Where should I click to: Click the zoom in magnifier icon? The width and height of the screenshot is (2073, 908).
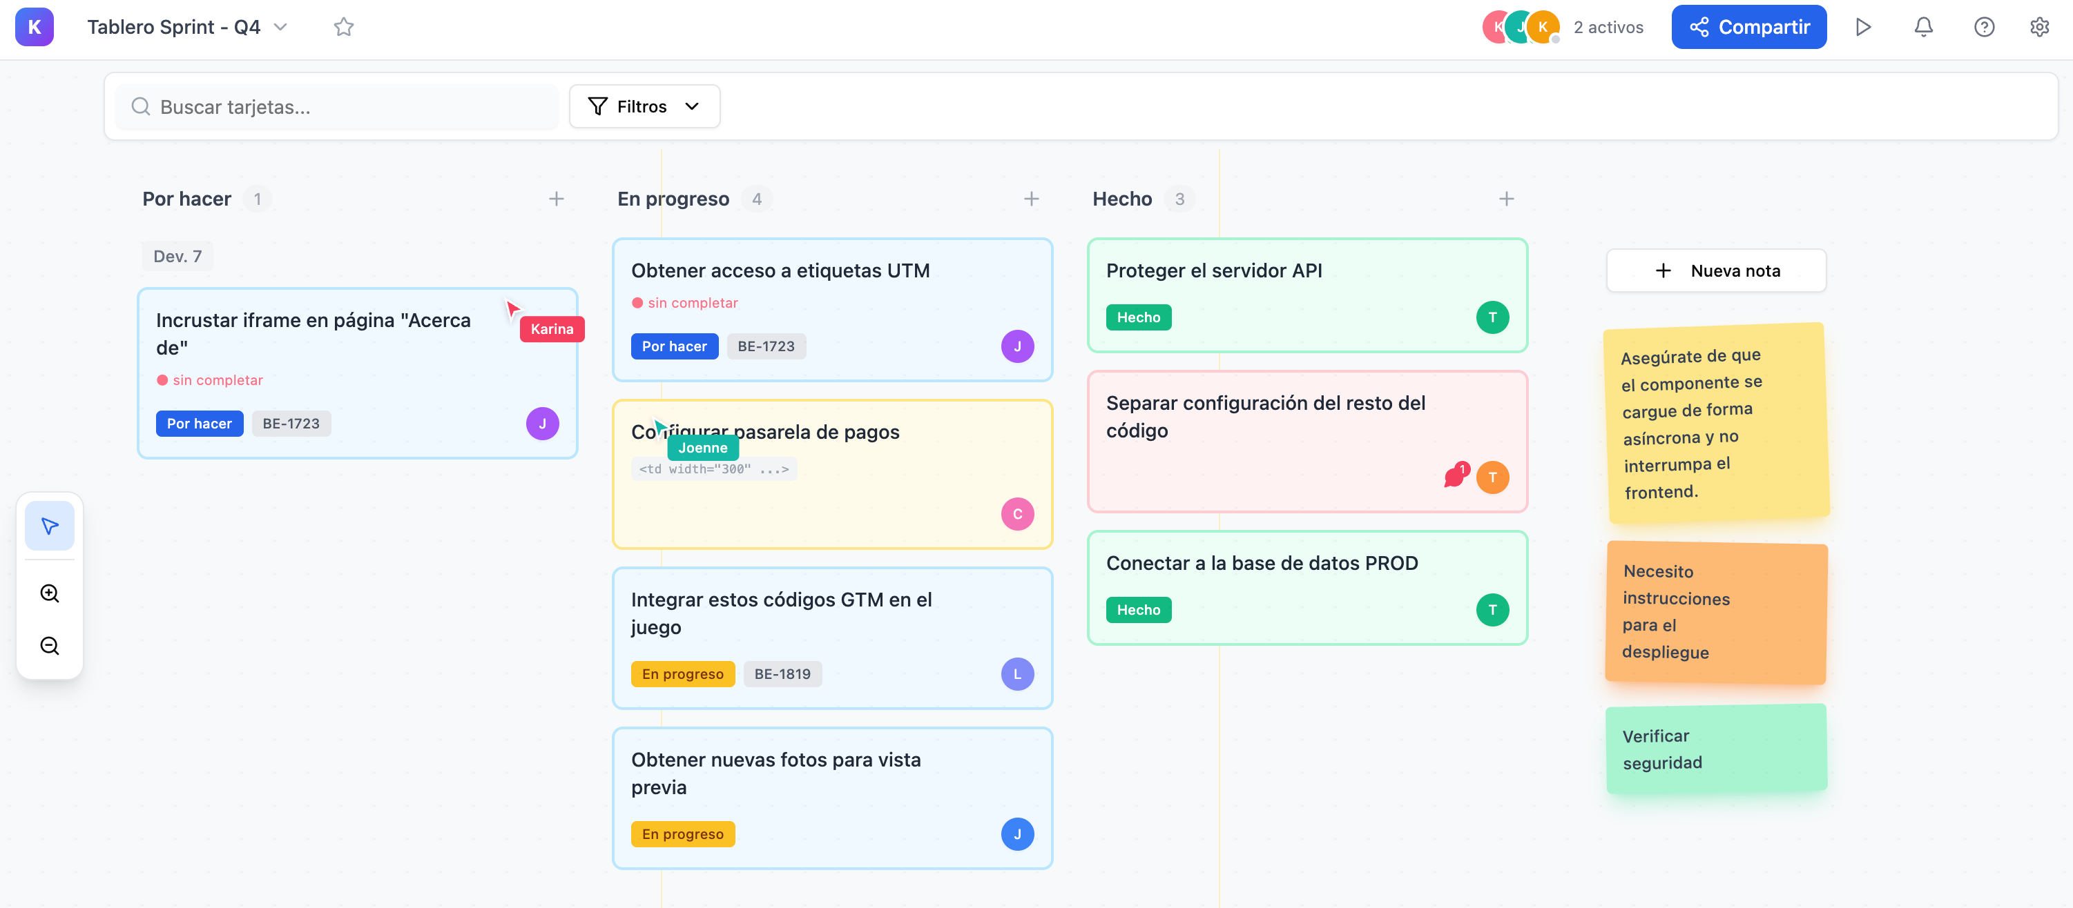49,593
